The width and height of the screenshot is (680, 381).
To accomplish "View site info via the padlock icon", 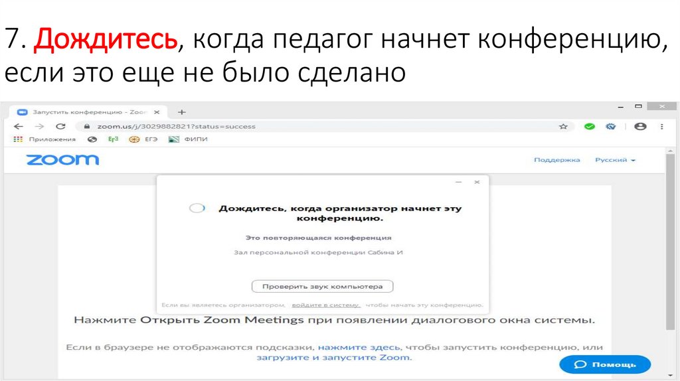I will [87, 127].
